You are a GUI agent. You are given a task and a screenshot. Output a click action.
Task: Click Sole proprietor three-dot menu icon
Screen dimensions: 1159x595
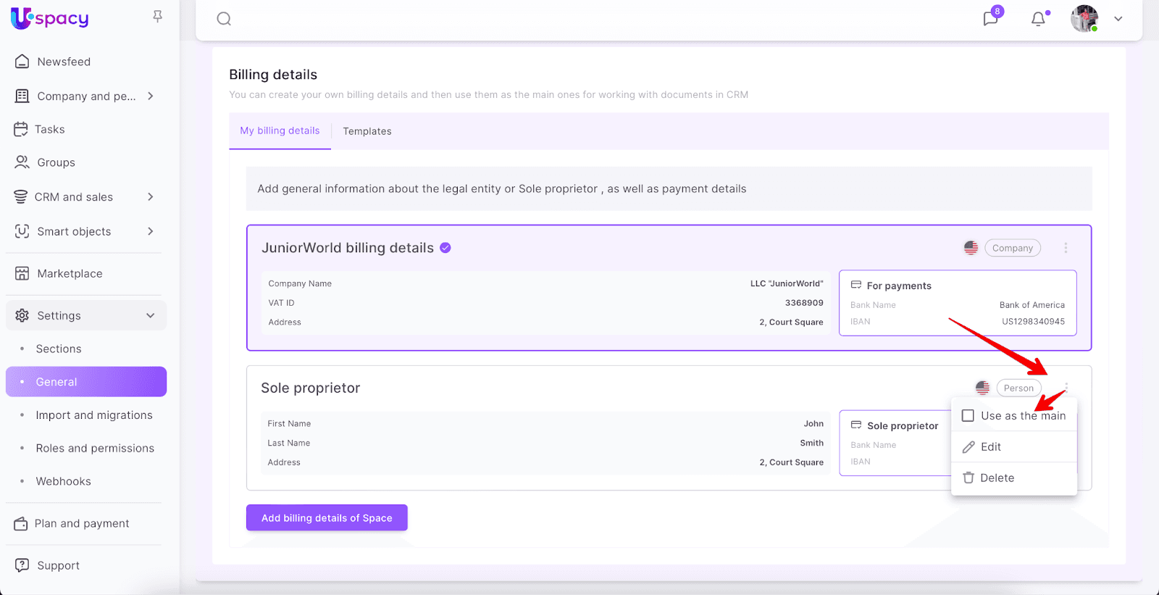point(1066,387)
